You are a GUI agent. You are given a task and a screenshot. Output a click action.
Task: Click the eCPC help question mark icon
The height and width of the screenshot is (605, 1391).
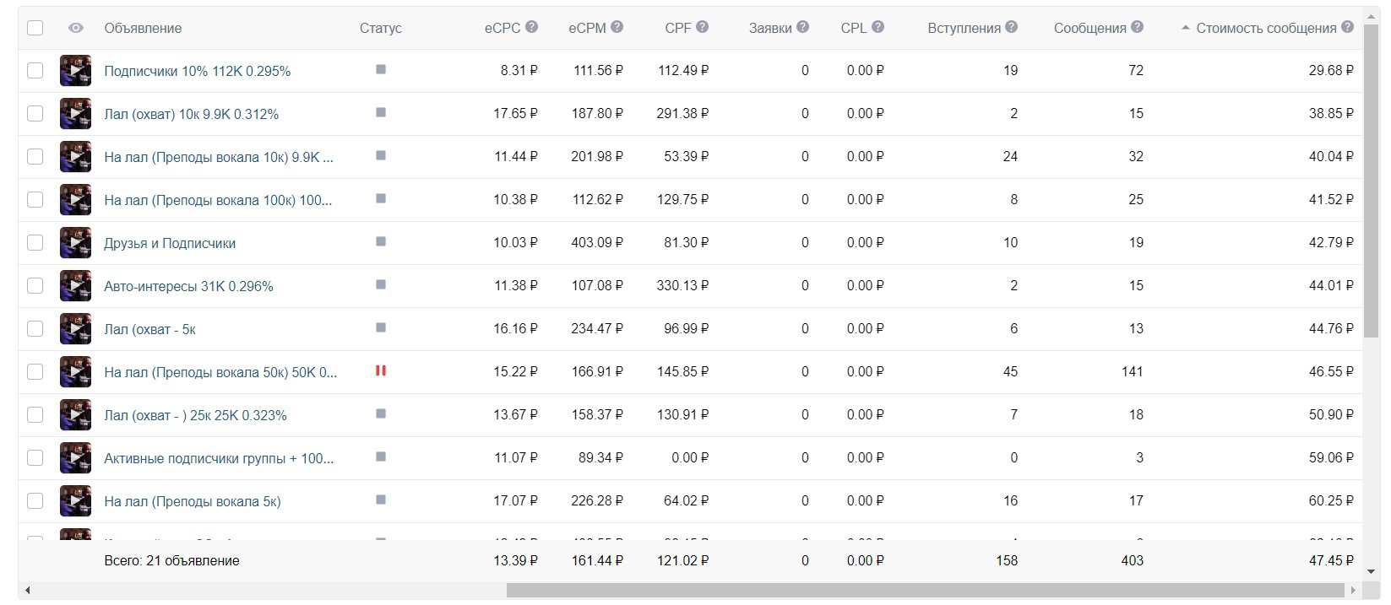(x=531, y=27)
